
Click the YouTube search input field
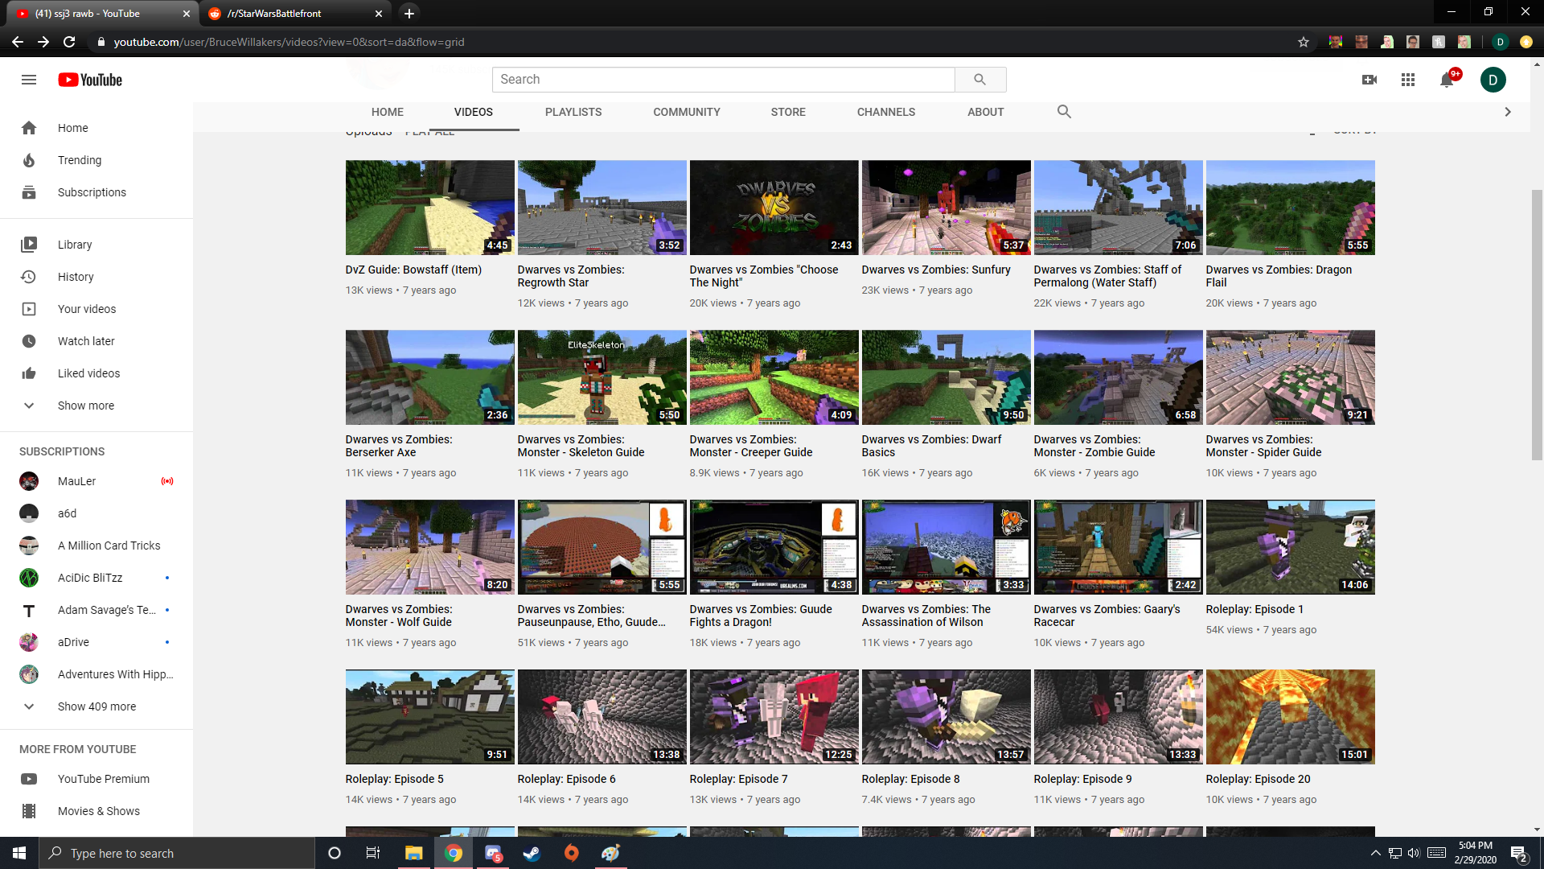724,80
